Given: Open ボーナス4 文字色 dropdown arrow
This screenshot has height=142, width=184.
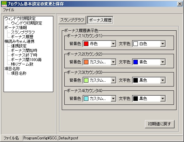Looking at the screenshot, I should click(163, 99).
